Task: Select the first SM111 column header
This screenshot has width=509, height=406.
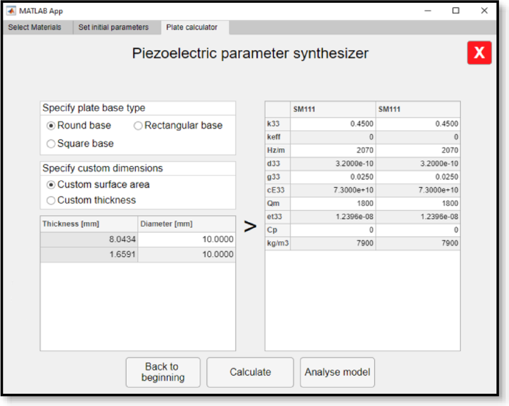Action: point(332,109)
